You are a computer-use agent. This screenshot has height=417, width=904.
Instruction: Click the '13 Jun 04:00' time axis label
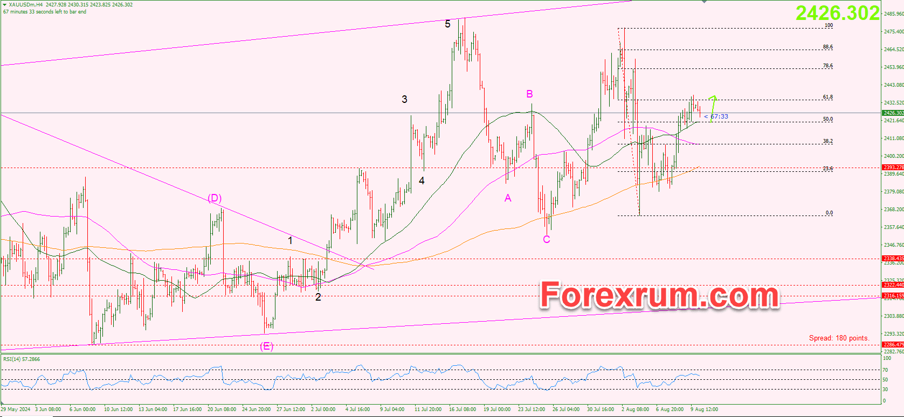153,409
